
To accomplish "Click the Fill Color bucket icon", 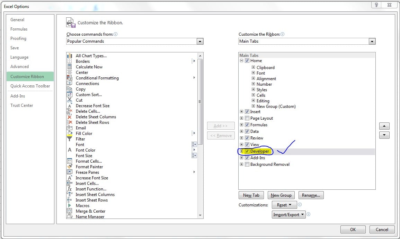I will 69,134.
